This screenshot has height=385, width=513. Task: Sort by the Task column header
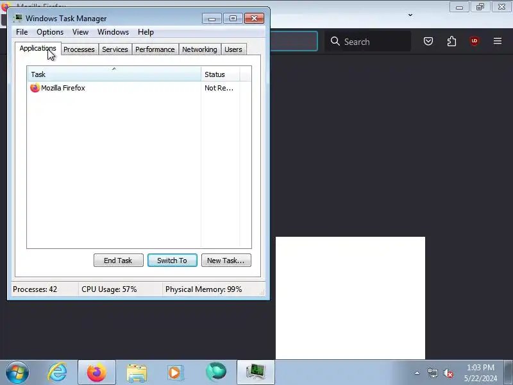[114, 74]
